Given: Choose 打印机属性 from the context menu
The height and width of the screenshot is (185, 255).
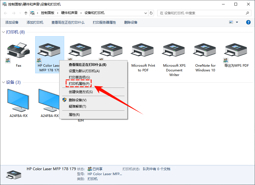Looking at the screenshot, I should [x=77, y=83].
